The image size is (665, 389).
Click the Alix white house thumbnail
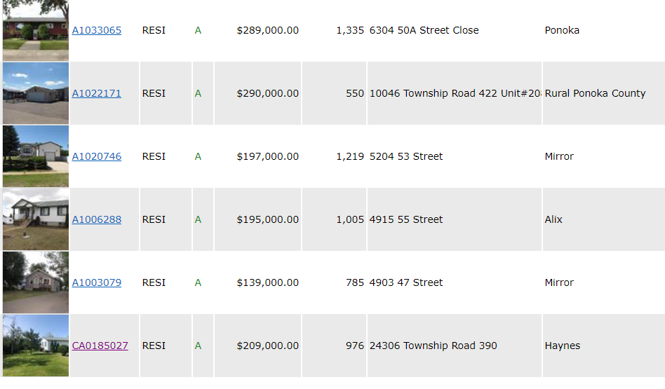(36, 219)
